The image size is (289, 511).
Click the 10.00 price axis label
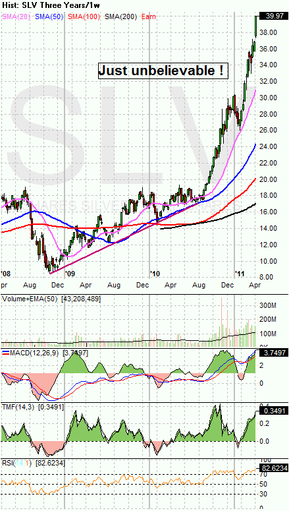(x=269, y=260)
